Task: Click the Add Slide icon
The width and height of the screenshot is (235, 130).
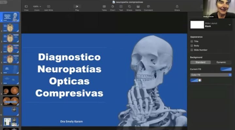Action: coord(48,6)
